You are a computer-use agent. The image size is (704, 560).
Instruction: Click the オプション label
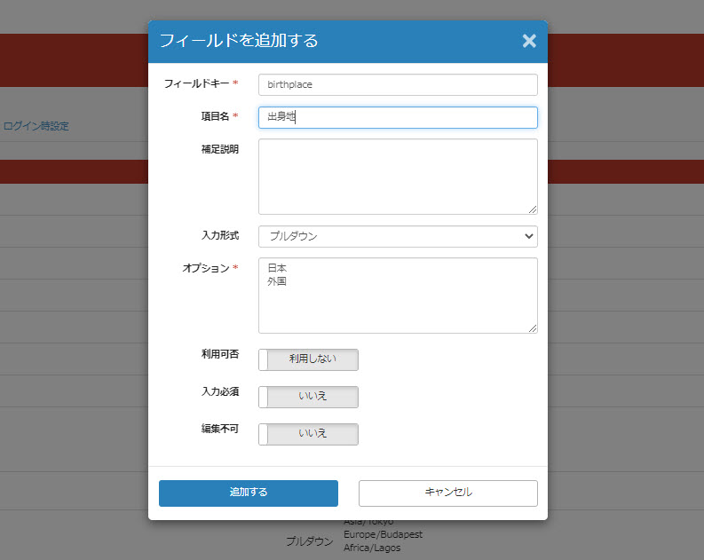(x=205, y=268)
